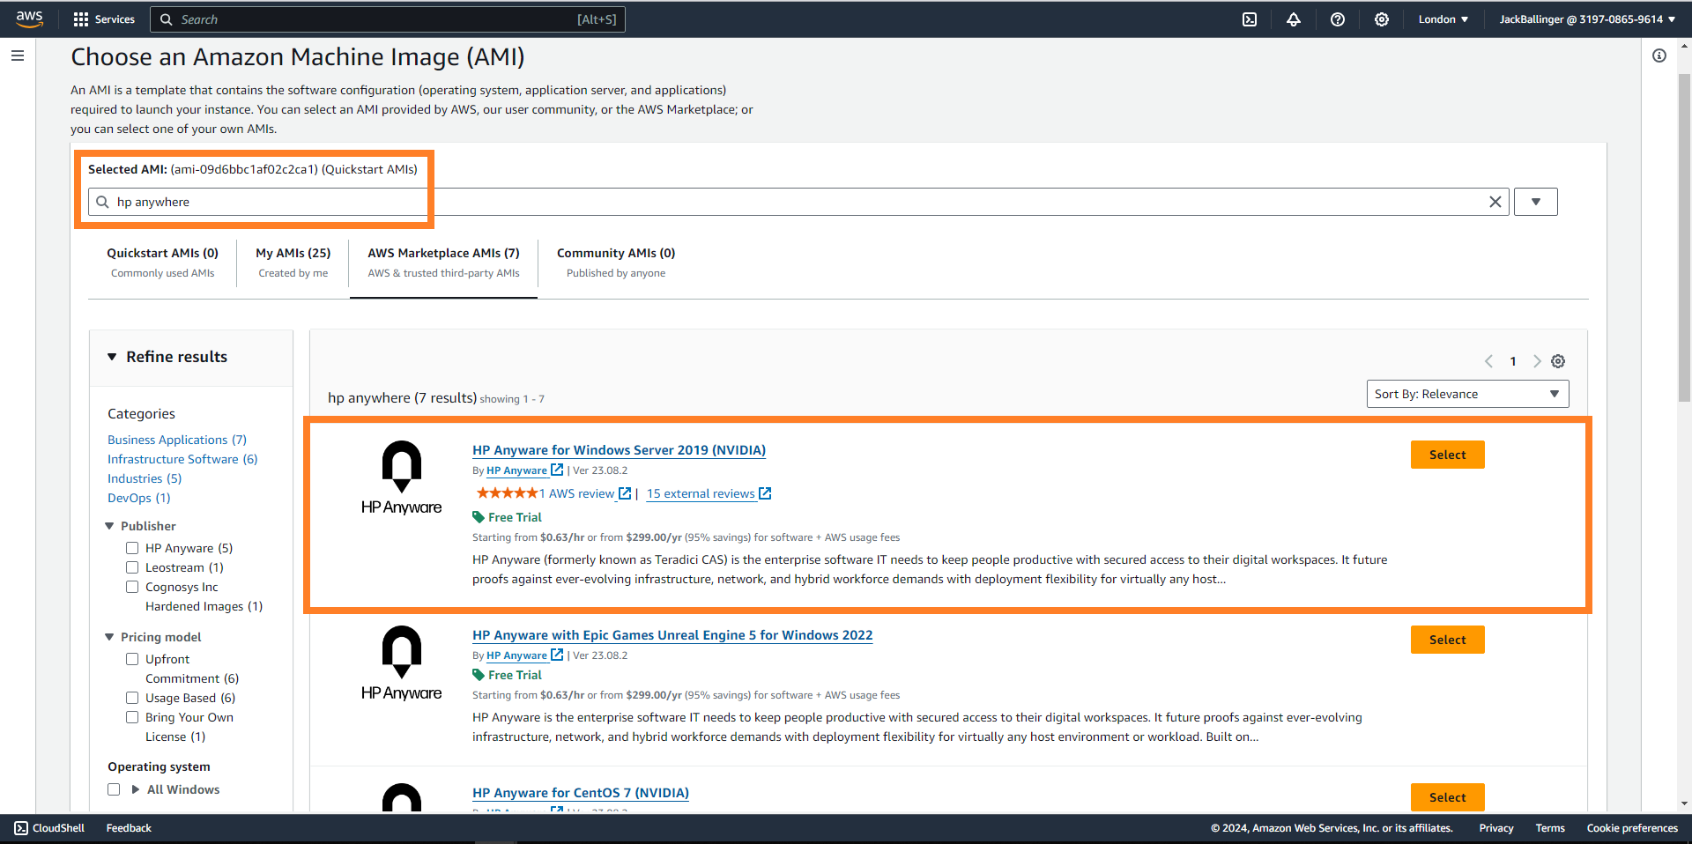Click the AWS logo home icon
The image size is (1692, 844).
point(29,19)
